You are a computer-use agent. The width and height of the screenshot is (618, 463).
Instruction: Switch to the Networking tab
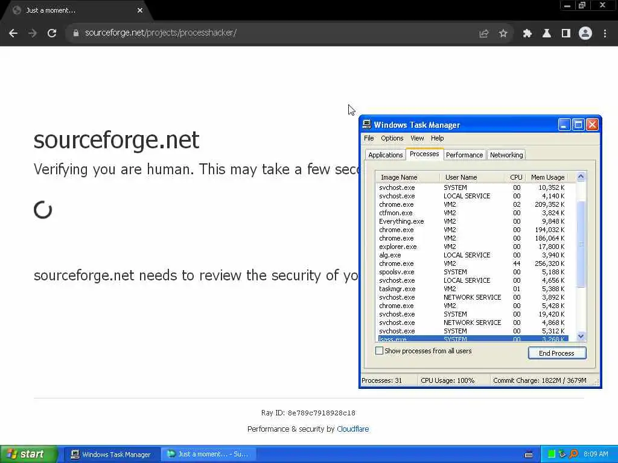pyautogui.click(x=506, y=155)
